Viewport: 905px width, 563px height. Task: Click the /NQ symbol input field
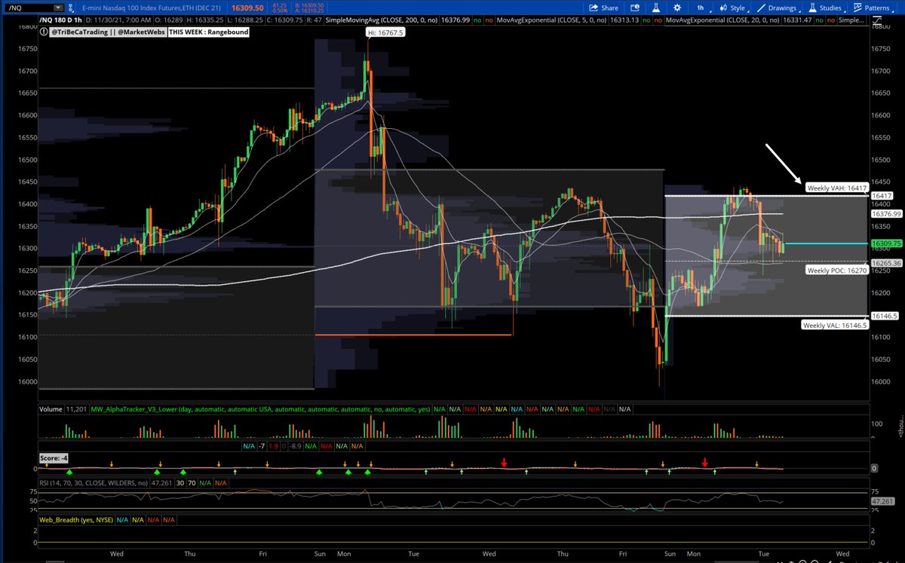(29, 8)
